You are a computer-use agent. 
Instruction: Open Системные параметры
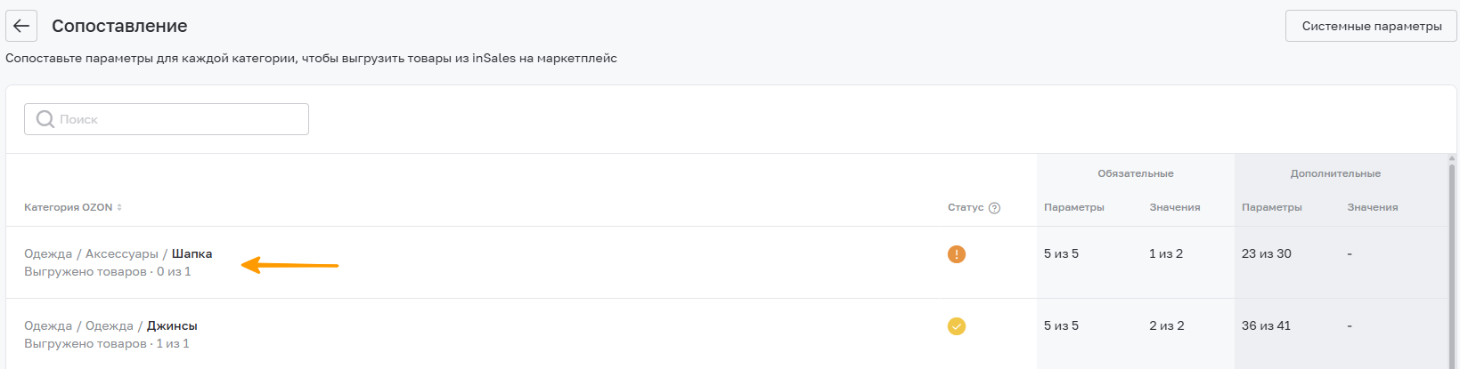tap(1371, 26)
